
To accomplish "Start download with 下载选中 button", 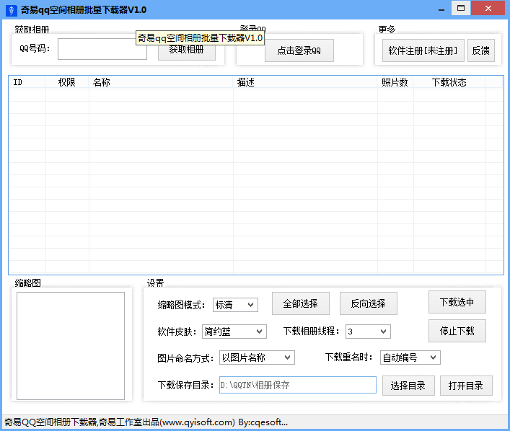I will (x=457, y=302).
